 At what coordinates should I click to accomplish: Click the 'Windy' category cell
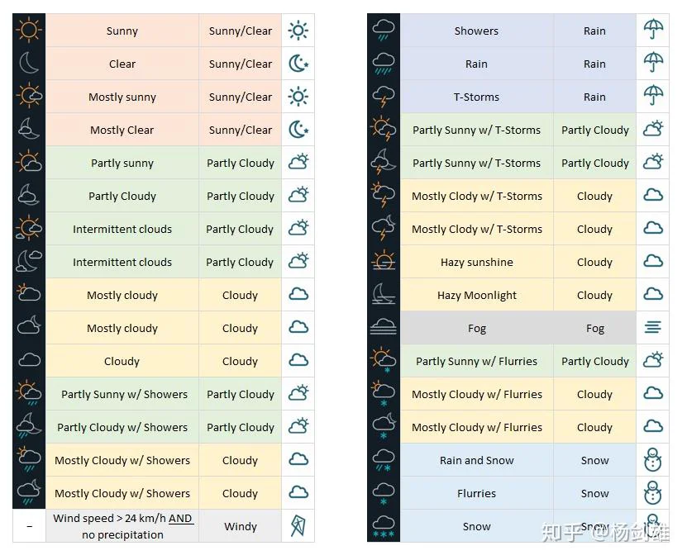pyautogui.click(x=240, y=526)
